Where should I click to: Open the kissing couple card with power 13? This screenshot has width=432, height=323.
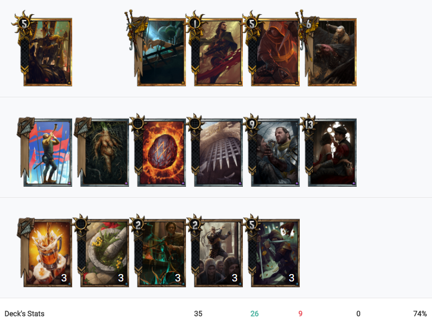332,153
